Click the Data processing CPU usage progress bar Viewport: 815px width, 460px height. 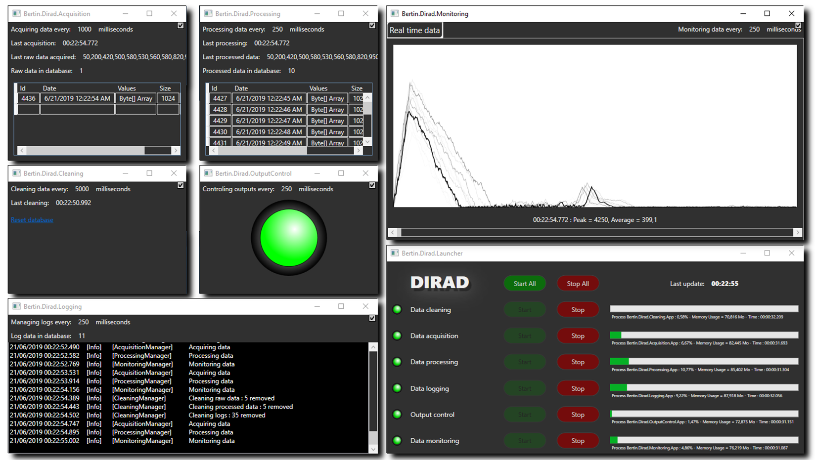click(x=704, y=362)
